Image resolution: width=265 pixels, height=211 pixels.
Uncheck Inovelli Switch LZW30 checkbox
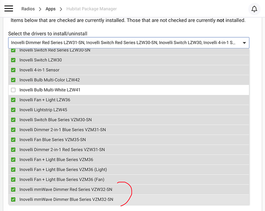click(x=13, y=60)
